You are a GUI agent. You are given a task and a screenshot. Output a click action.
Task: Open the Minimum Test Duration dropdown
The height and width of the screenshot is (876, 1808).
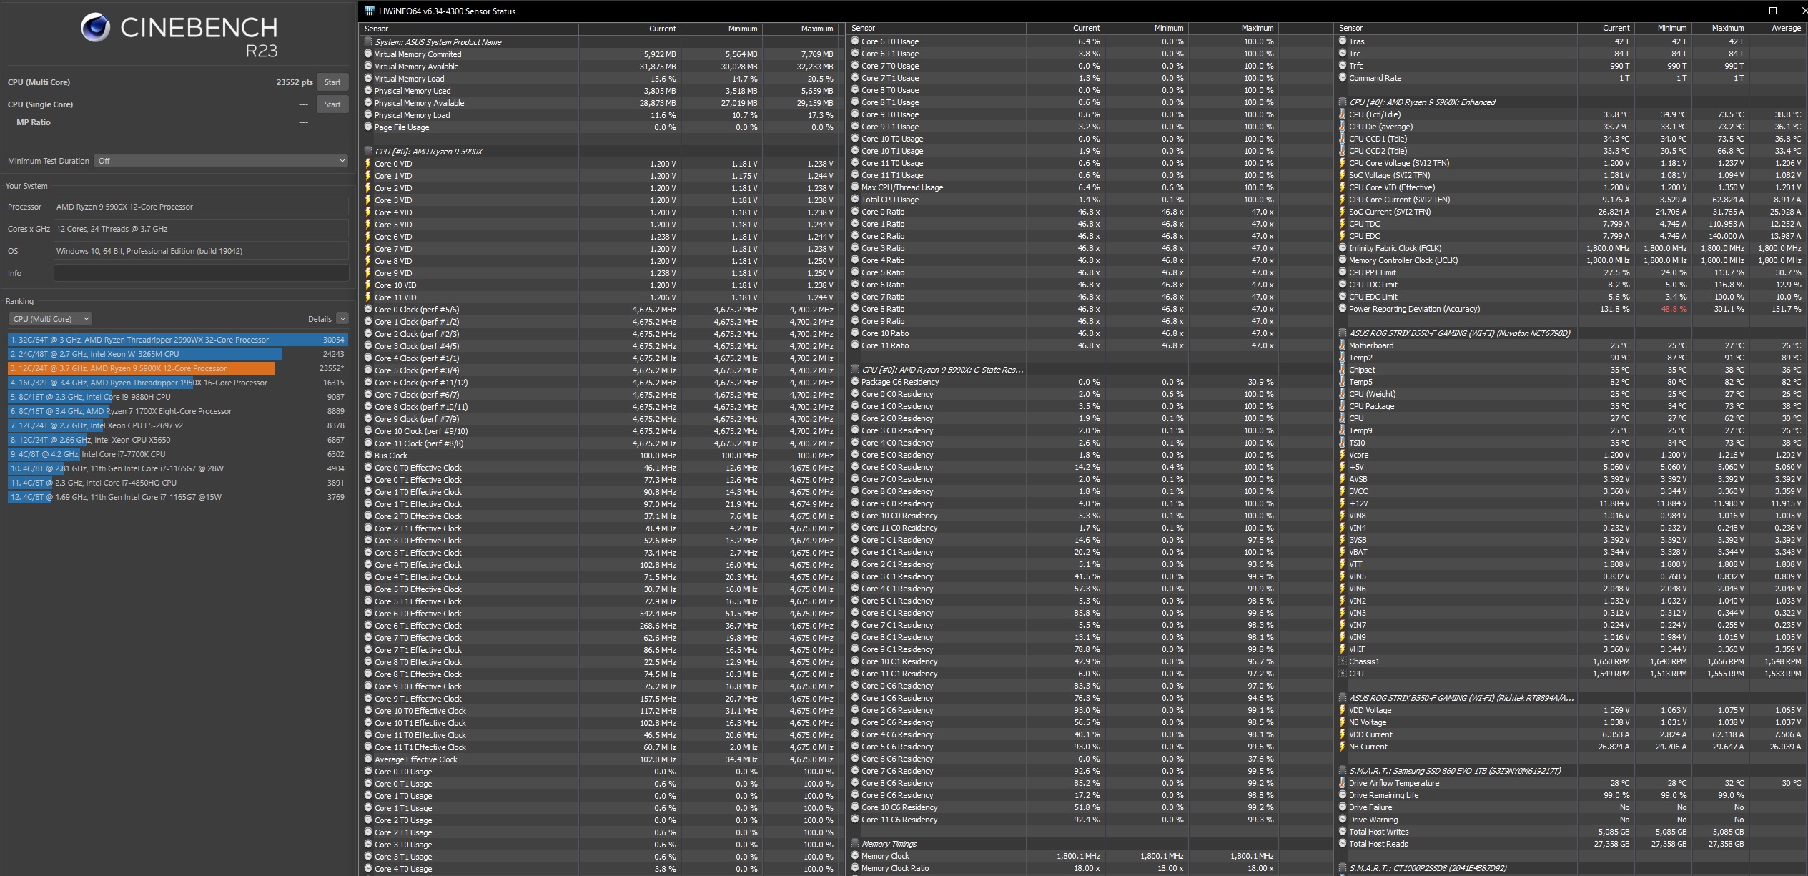[x=220, y=161]
